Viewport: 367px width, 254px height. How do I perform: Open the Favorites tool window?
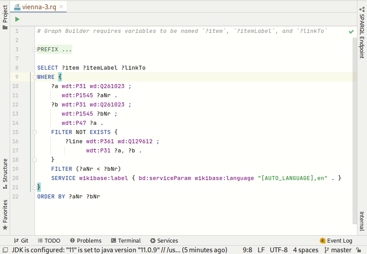click(5, 215)
